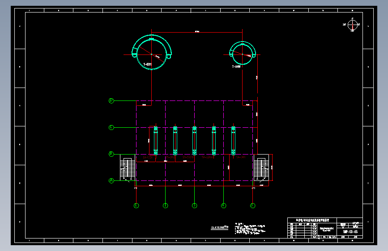Select grid axis bubble B
Viewport: 388px width, 251px height.
[111, 154]
